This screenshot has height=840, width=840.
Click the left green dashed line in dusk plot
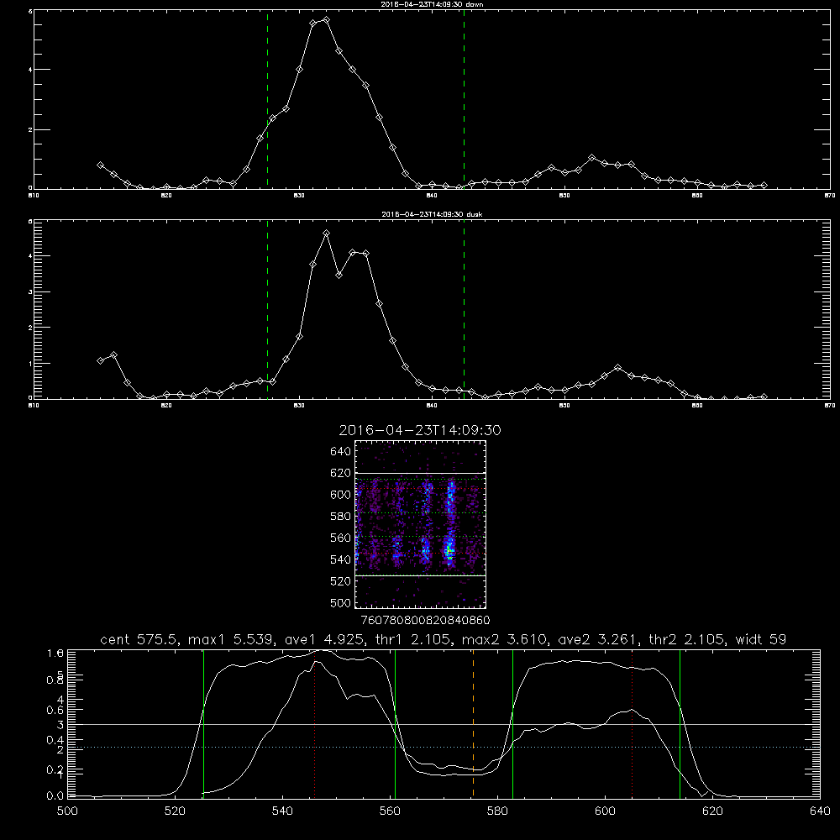click(267, 310)
